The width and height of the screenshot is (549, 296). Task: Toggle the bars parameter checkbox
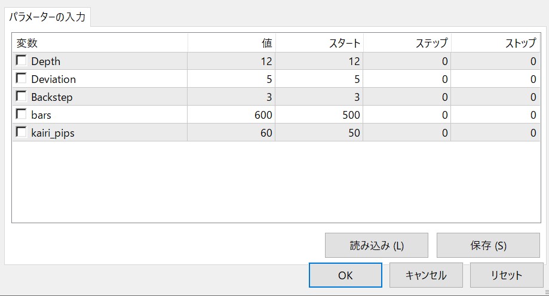pos(22,114)
